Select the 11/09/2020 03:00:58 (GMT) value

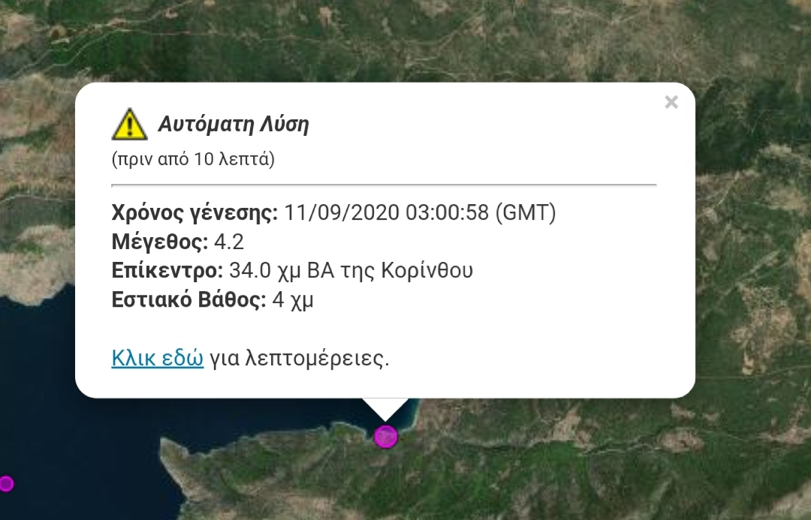tap(420, 212)
